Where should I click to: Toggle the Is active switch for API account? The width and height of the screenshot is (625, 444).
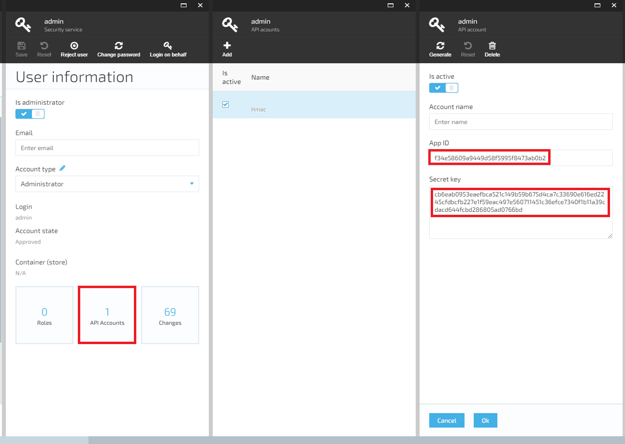click(x=443, y=87)
